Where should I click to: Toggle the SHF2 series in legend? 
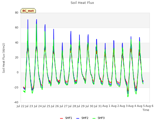point(82,118)
